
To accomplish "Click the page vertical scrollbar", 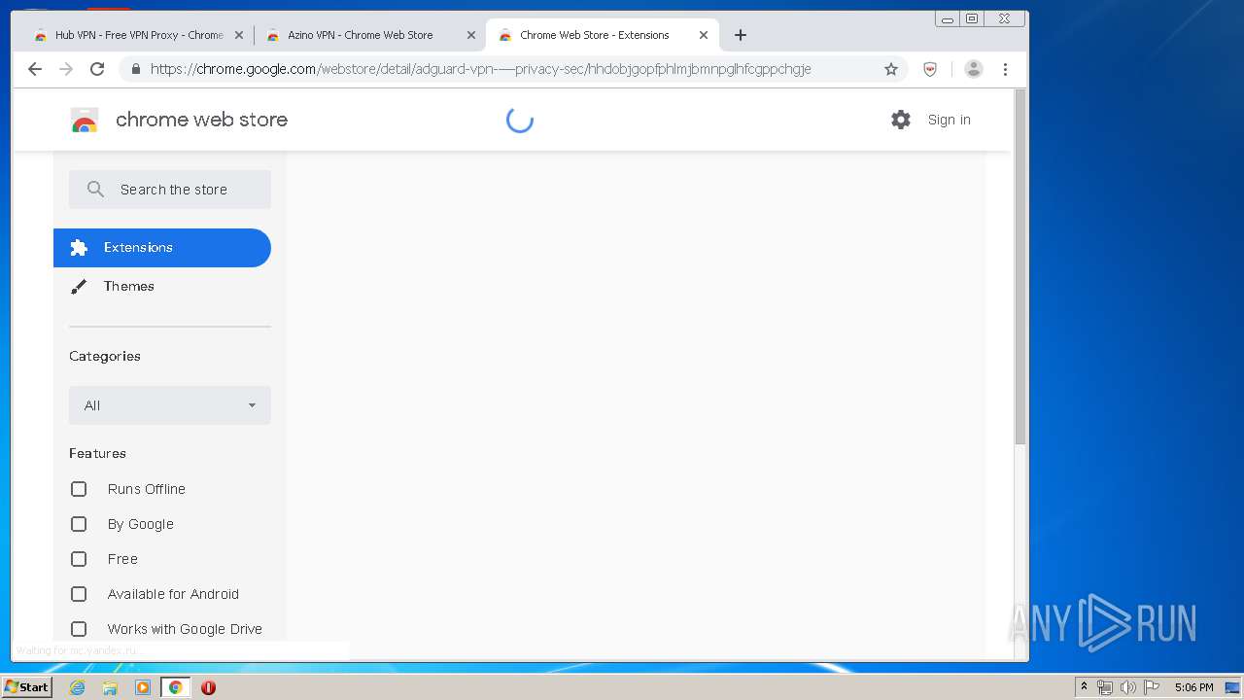I will click(x=1020, y=267).
